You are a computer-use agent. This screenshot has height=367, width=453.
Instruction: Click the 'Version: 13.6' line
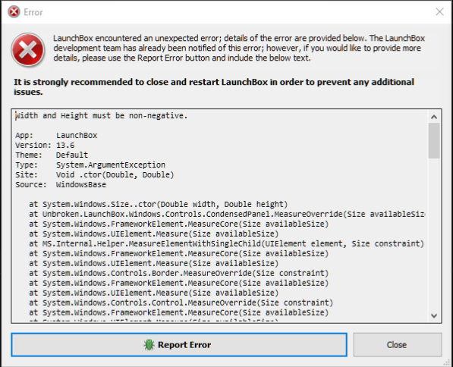[45, 146]
